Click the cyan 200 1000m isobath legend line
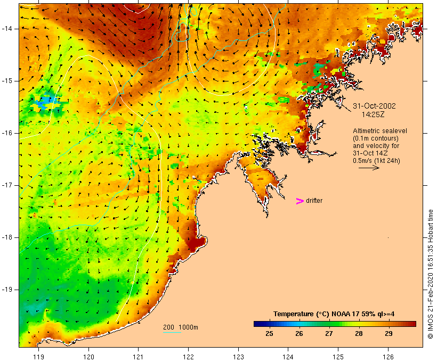Viewport: 437px width, 362px height. (x=172, y=332)
